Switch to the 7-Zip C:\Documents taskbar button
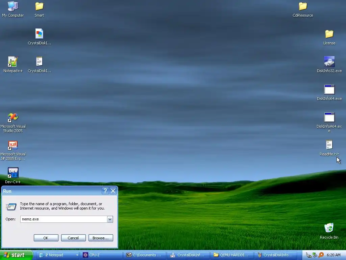Screen dimensions: 346x260 tap(144, 255)
